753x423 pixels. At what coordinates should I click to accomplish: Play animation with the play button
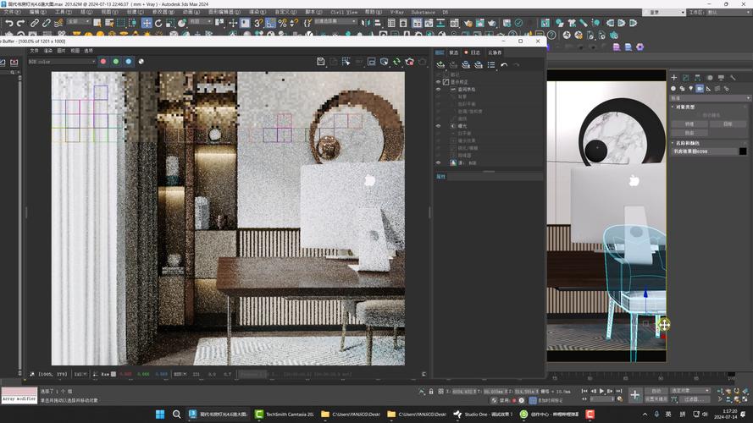pyautogui.click(x=601, y=392)
